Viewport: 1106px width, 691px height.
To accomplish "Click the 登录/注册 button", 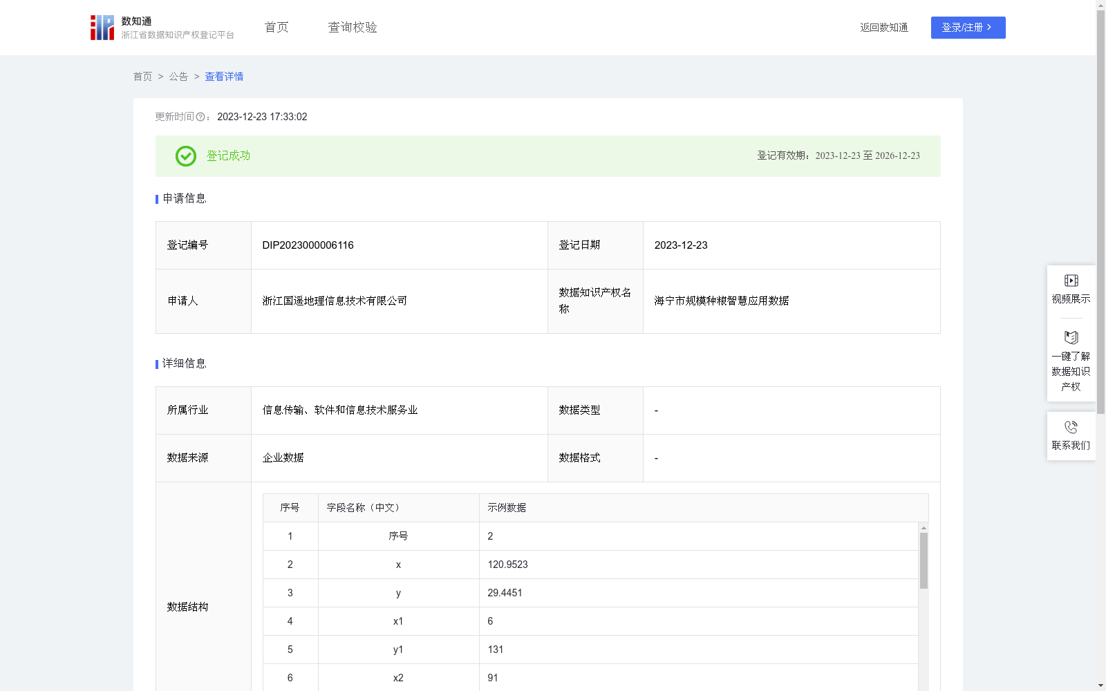I will [968, 28].
